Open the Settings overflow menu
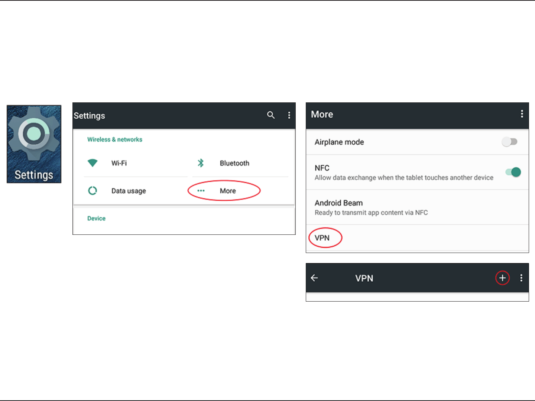 tap(289, 115)
